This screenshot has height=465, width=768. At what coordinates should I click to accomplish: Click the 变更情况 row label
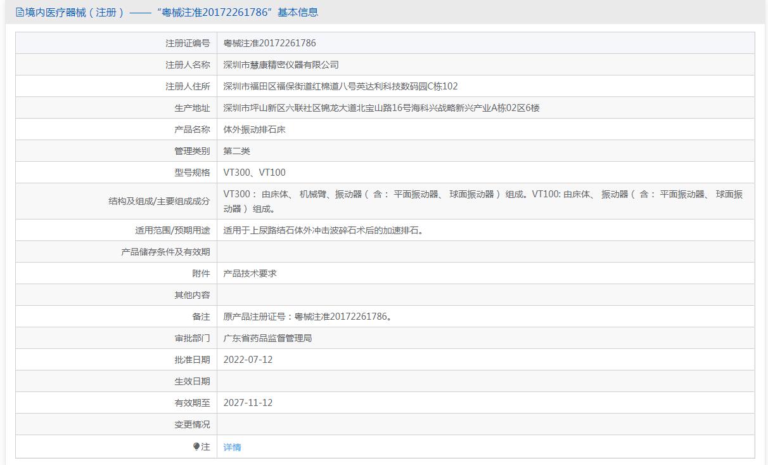(x=192, y=424)
